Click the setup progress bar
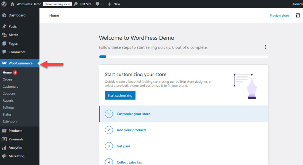This screenshot has width=303, height=165. [x=183, y=57]
